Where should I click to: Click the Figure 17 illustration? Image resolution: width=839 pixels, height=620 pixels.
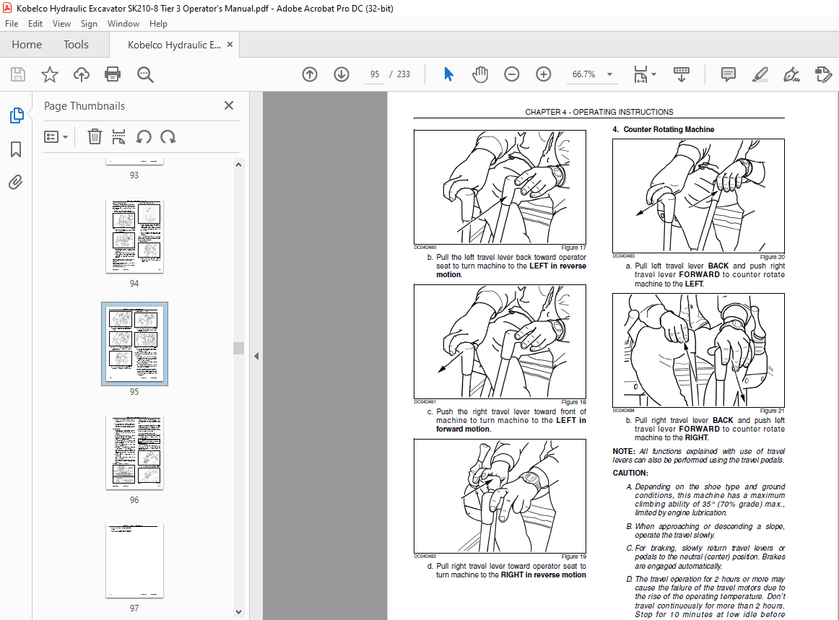click(x=500, y=187)
